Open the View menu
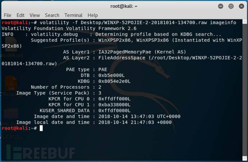The image size is (248, 162). point(35,15)
